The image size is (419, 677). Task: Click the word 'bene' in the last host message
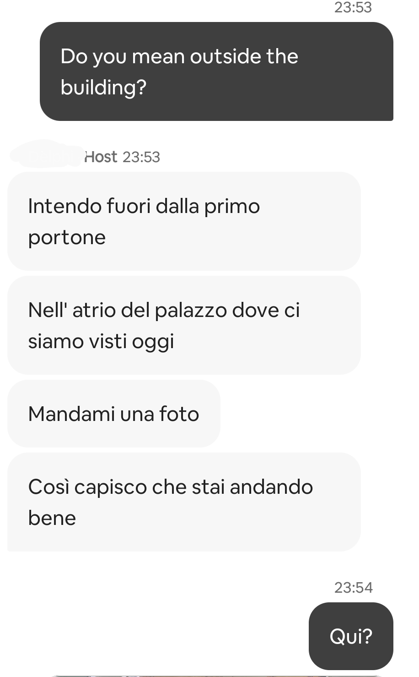[x=52, y=518]
